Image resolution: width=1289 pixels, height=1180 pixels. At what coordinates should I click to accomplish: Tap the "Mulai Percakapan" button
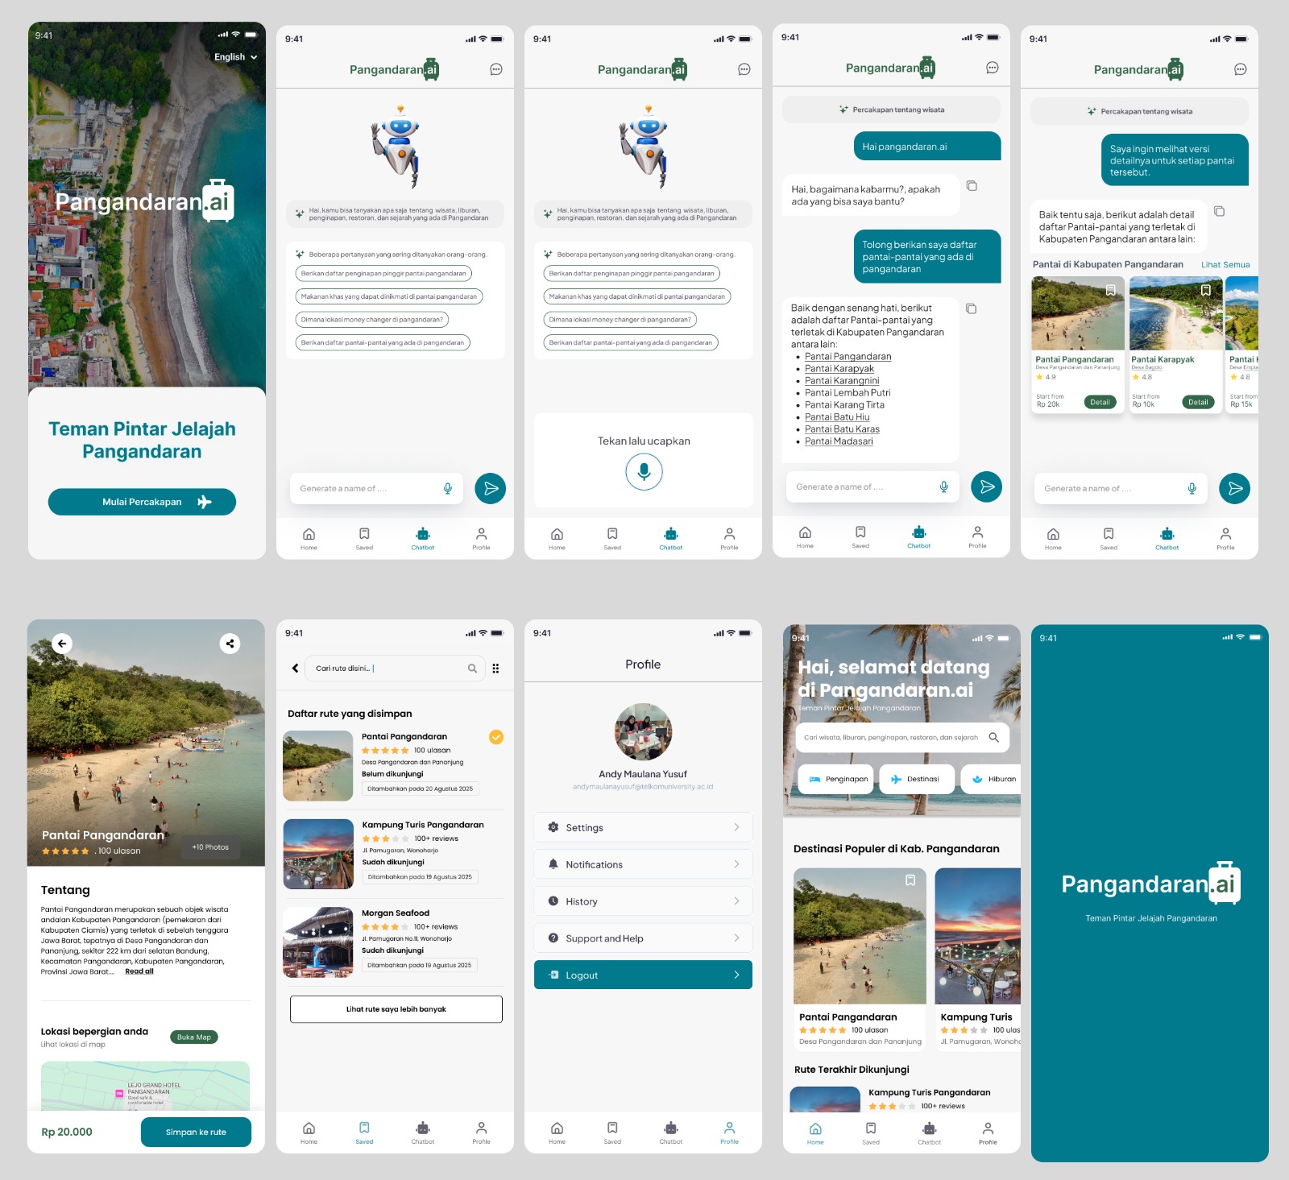click(x=142, y=502)
